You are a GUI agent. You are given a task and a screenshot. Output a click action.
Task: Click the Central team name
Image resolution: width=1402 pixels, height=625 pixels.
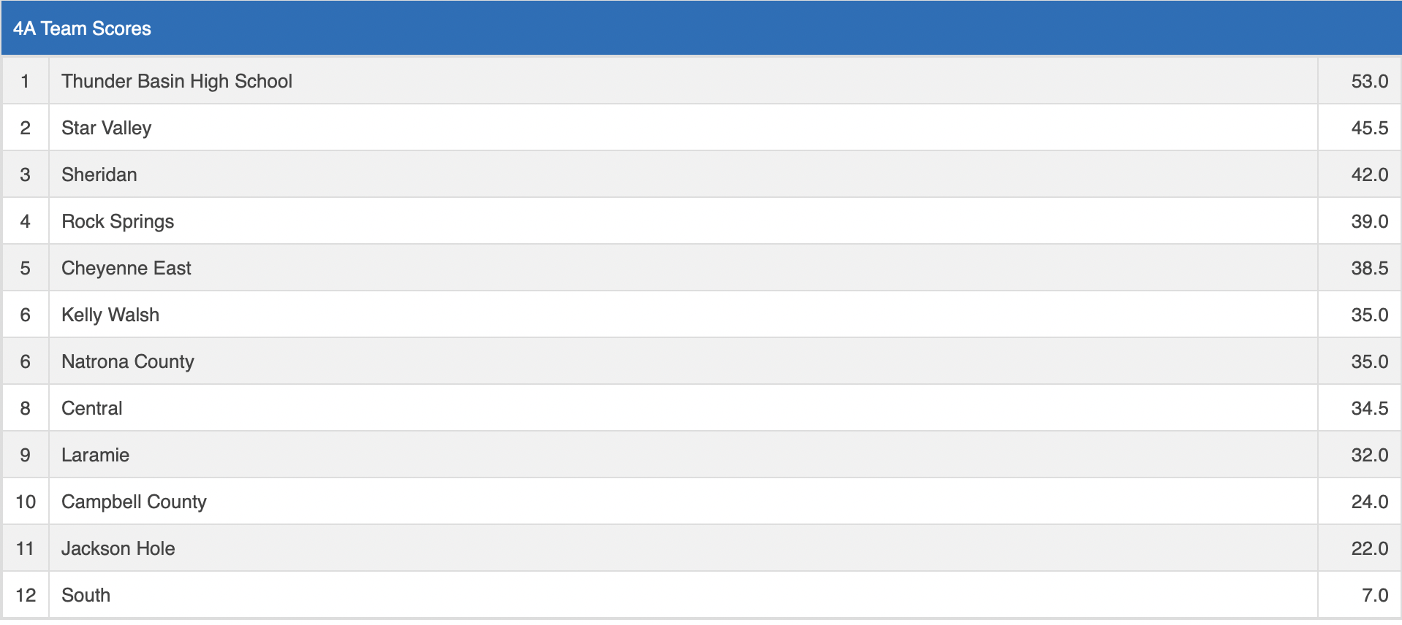tap(91, 408)
